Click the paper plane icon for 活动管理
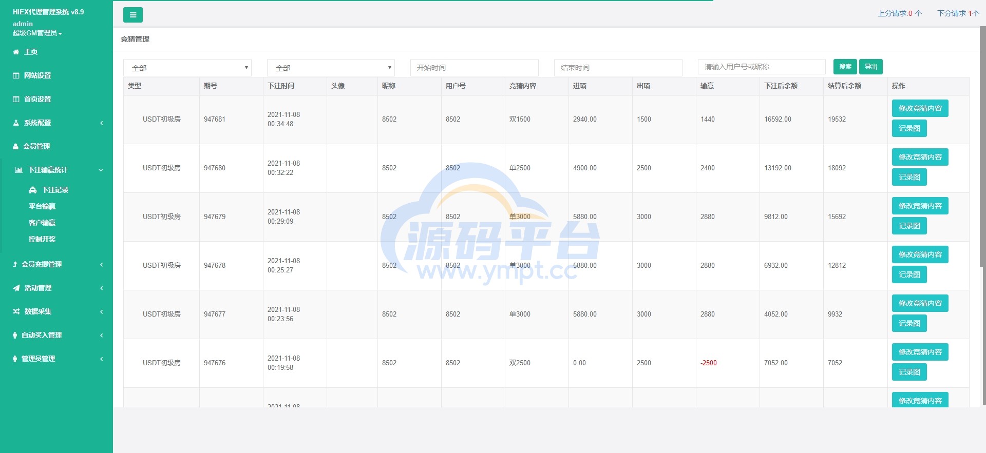The image size is (986, 453). 16,288
